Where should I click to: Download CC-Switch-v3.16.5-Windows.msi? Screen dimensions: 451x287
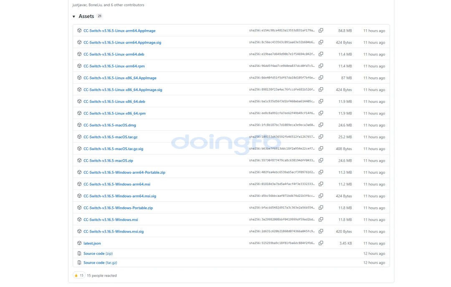(111, 219)
